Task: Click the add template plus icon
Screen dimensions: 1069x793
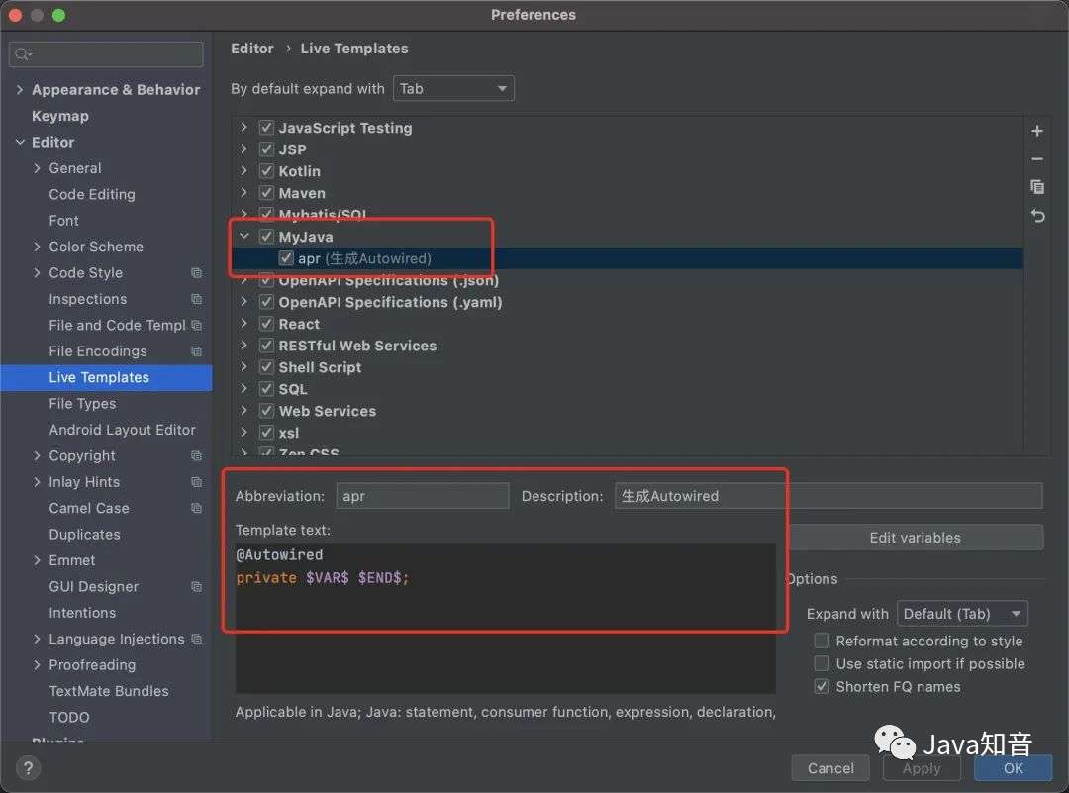Action: [1037, 131]
